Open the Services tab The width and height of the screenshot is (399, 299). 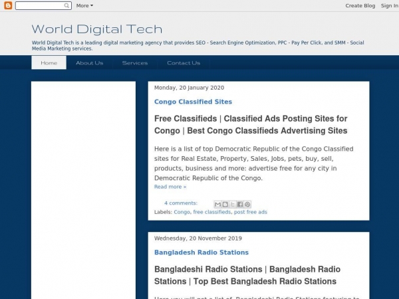135,63
